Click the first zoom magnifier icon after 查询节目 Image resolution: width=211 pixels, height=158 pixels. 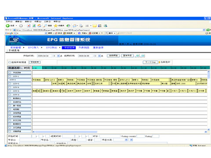tap(137, 56)
